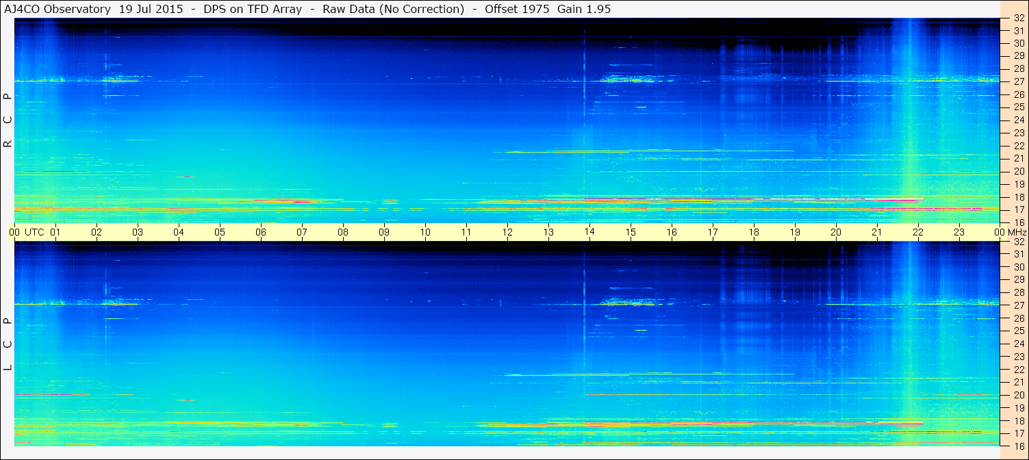
Task: Click the 18 MHz label in RCP panel
Action: coord(1018,197)
